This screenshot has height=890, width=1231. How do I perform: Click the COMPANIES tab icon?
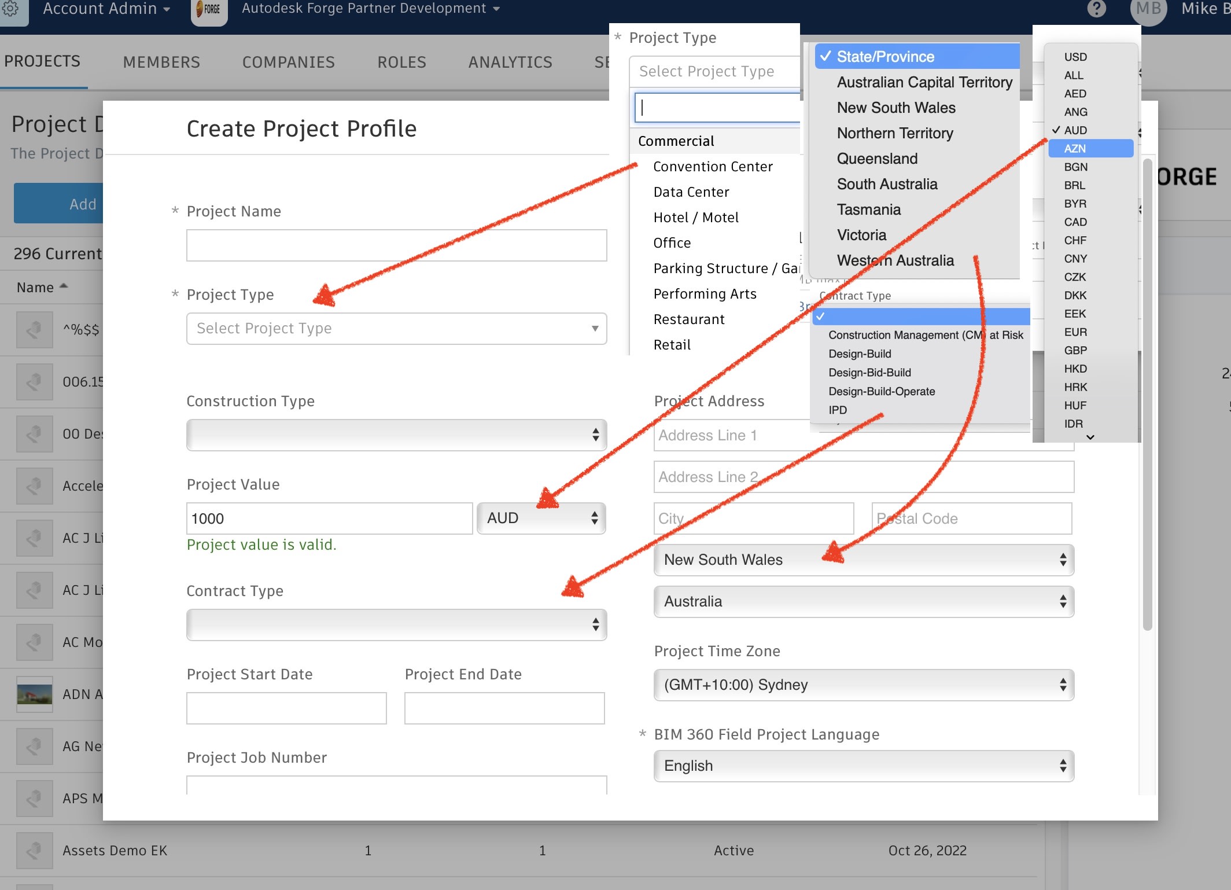coord(287,62)
